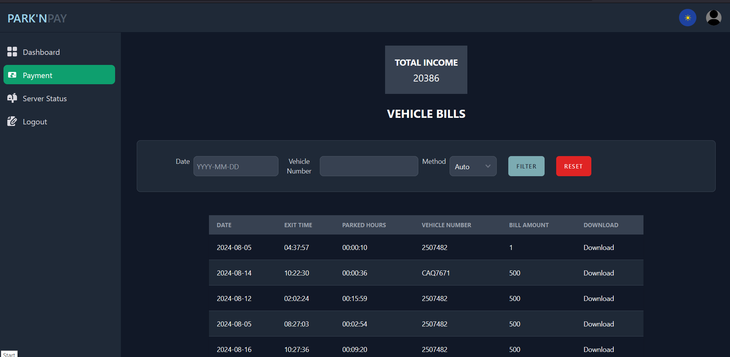This screenshot has width=730, height=357.
Task: Click the parked hours cell 00:00:10
Action: click(x=355, y=248)
